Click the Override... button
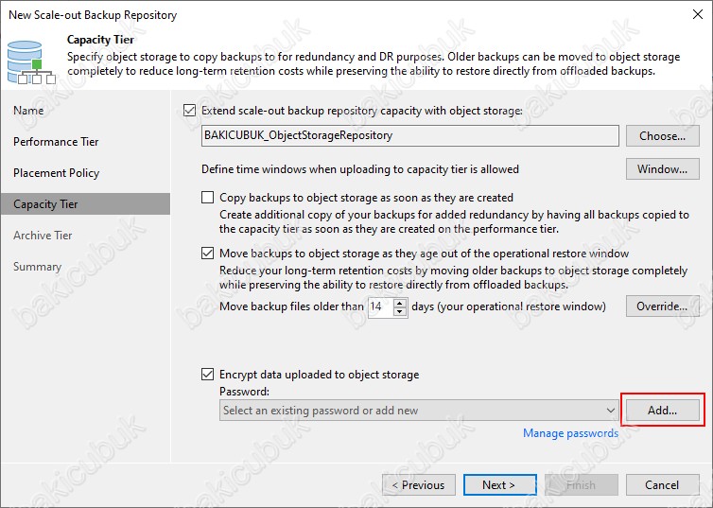 click(x=663, y=307)
